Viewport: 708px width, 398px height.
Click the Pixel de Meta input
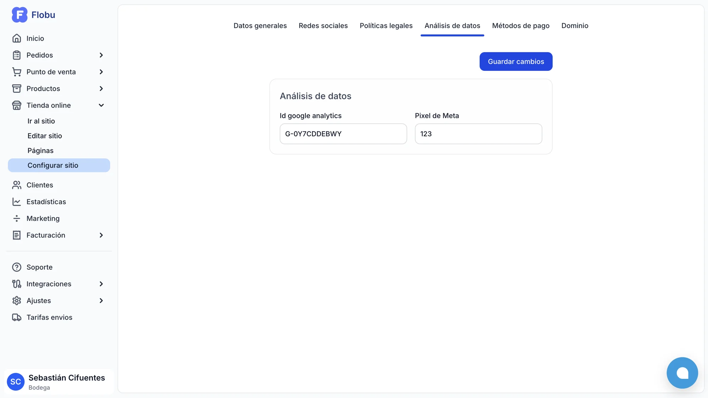(x=478, y=134)
